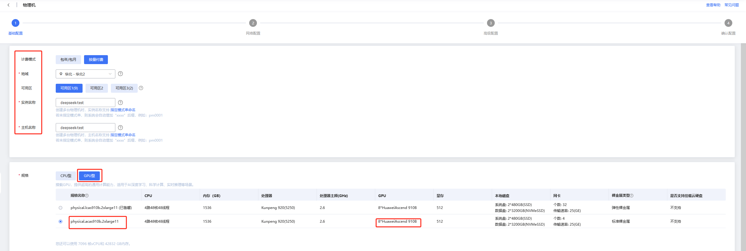Image resolution: width=746 pixels, height=251 pixels.
Task: Click 内存 (GB) column header
Action: pyautogui.click(x=212, y=196)
